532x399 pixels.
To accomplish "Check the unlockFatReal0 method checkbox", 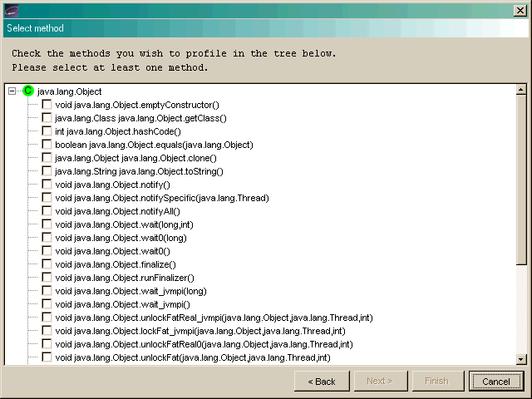I will (x=47, y=344).
